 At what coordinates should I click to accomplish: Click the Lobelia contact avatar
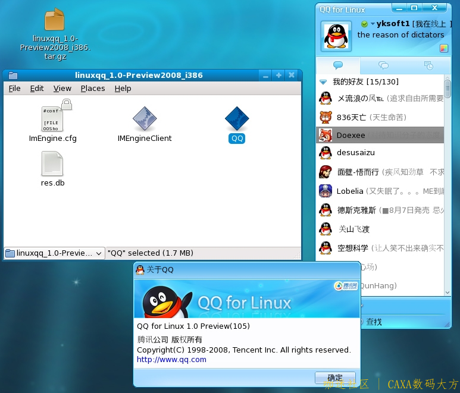(326, 191)
